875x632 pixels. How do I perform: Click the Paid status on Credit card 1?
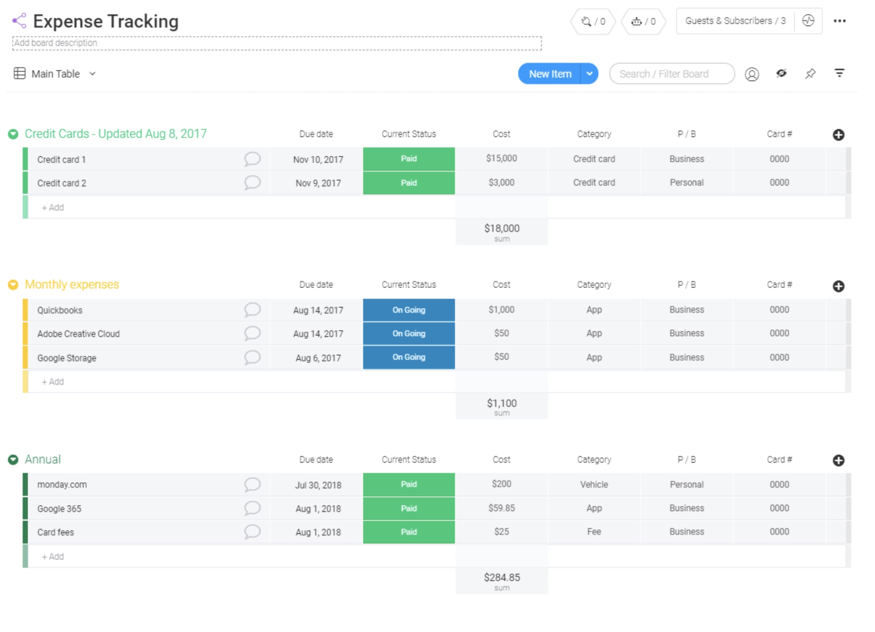pyautogui.click(x=408, y=159)
